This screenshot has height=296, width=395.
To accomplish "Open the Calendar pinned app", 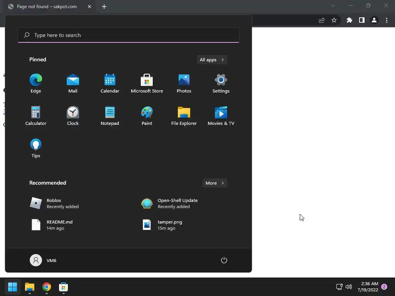I will [x=110, y=84].
